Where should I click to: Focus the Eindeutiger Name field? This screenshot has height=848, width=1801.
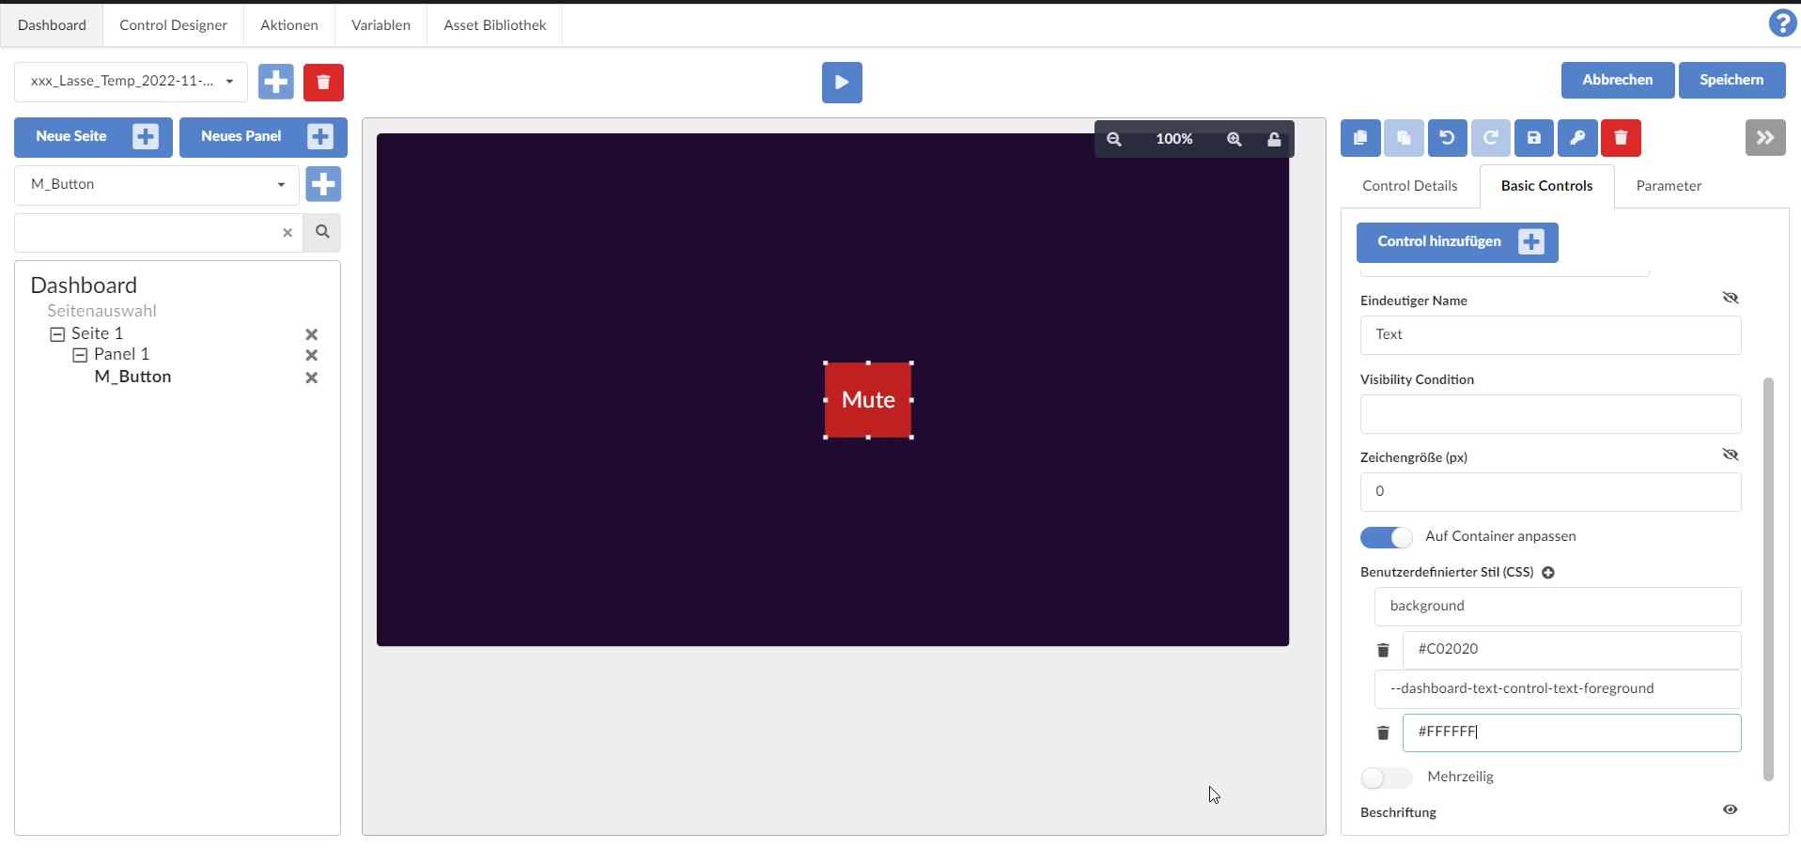1550,335
